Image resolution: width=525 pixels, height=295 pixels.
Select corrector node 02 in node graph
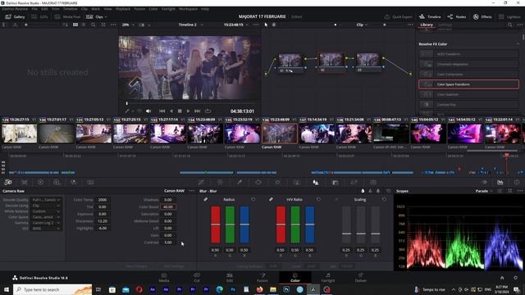point(331,62)
